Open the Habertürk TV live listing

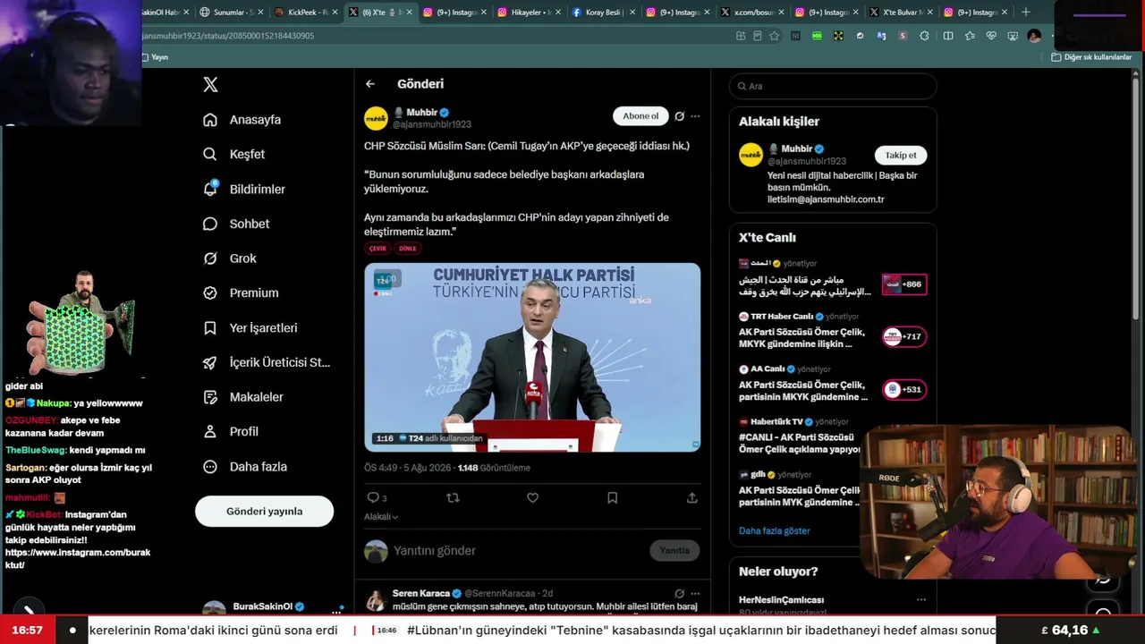(801, 436)
